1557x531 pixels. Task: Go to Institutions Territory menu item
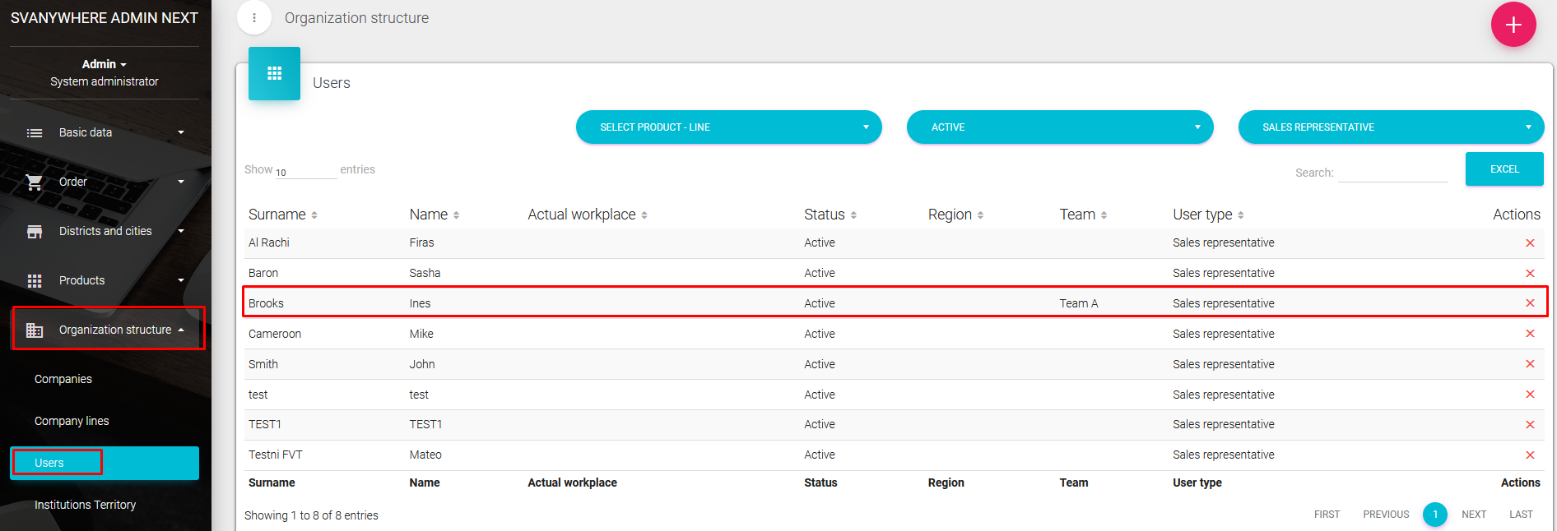tap(85, 505)
